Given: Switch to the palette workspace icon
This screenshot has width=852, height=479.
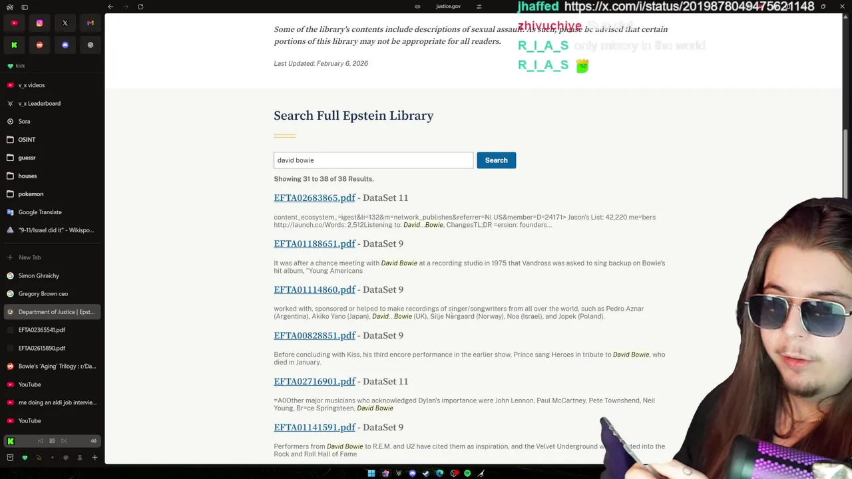Looking at the screenshot, I should click(66, 458).
